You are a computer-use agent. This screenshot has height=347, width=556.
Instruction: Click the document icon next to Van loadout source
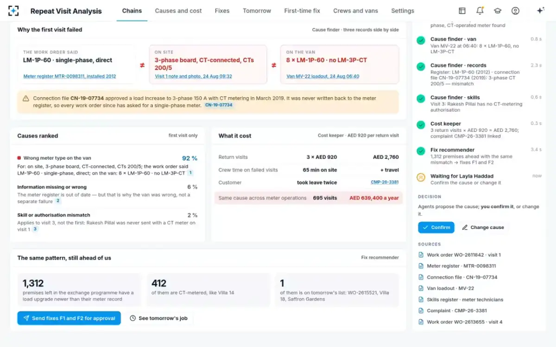click(x=421, y=288)
